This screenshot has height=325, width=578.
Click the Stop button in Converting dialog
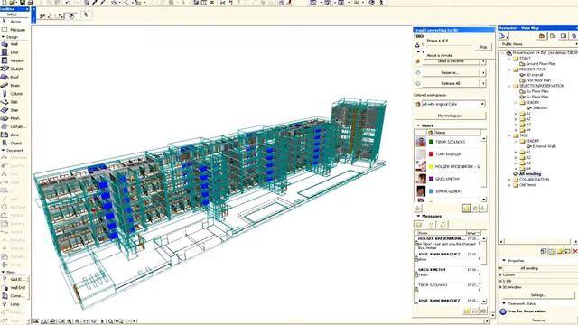pyautogui.click(x=482, y=47)
